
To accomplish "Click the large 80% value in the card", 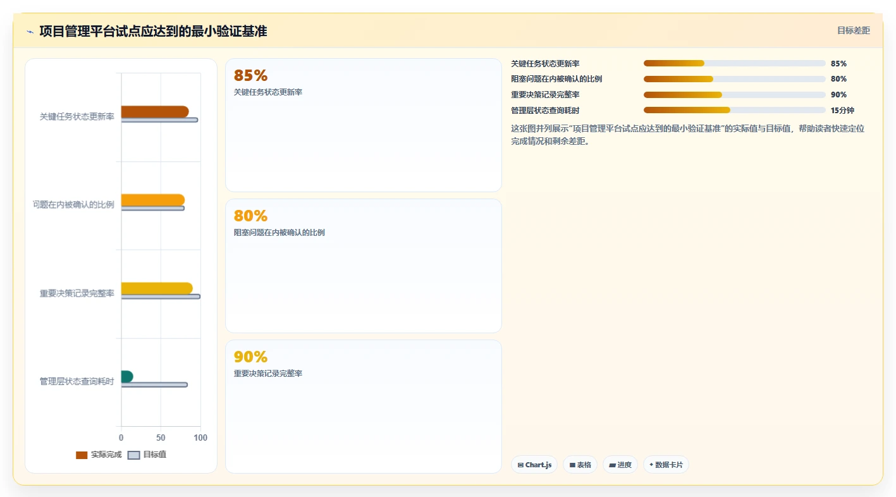I will coord(251,216).
